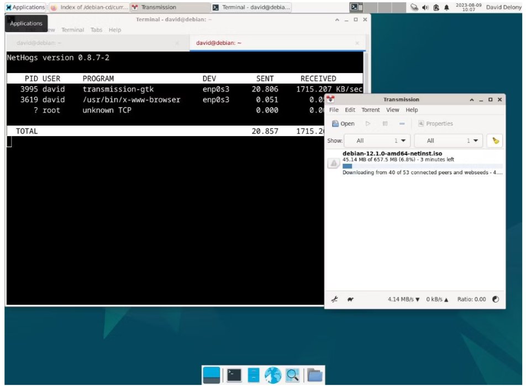Switch to Firefox Index of /debian-cd task
The height and width of the screenshot is (386, 526).
point(90,7)
